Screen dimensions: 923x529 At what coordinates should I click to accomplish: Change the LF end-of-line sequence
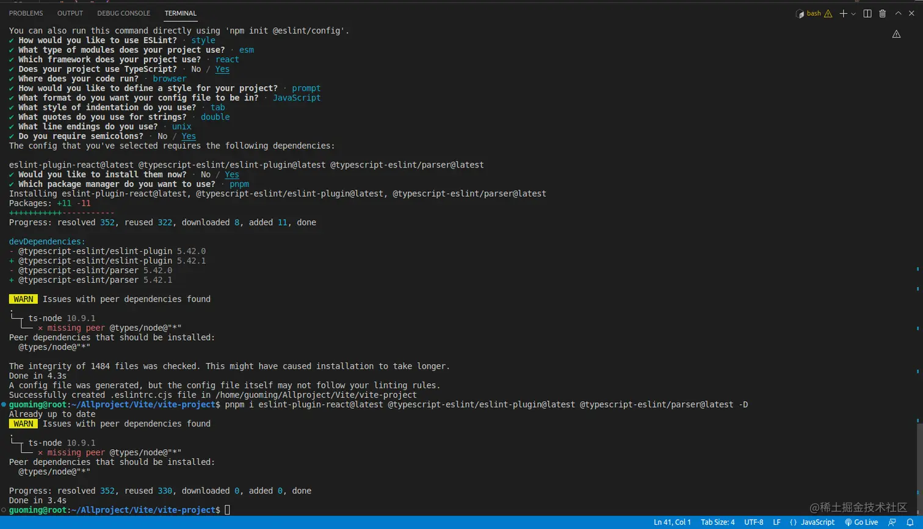pos(777,522)
